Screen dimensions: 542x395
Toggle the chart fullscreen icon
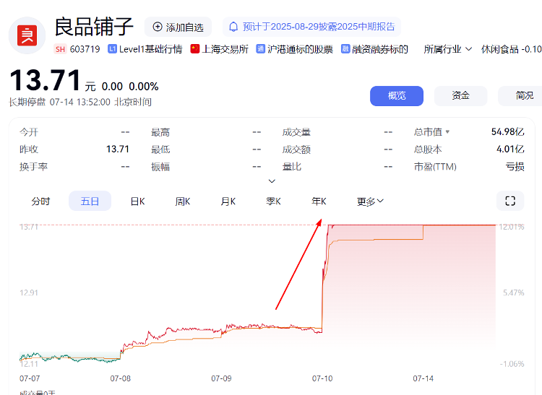click(510, 201)
